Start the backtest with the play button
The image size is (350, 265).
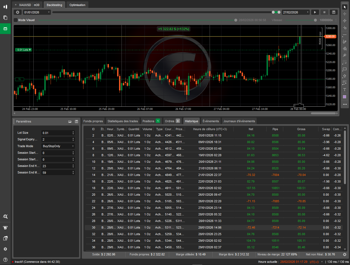315,12
